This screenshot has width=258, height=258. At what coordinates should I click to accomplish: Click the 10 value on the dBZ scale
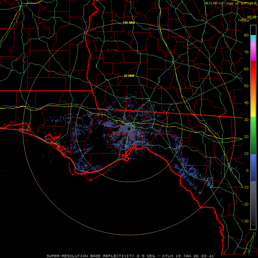click(246, 154)
